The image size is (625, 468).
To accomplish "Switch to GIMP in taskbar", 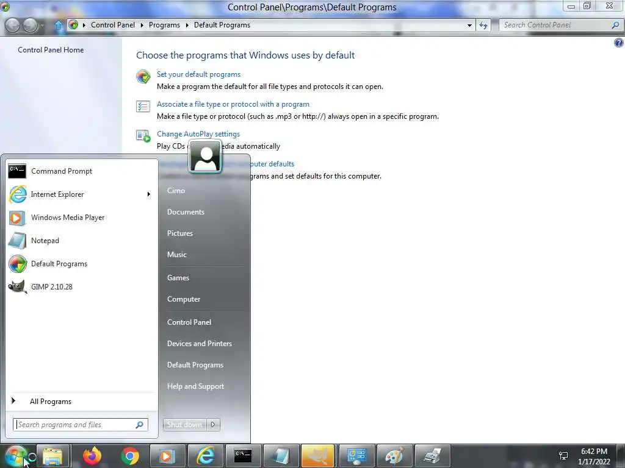I will coord(317,456).
